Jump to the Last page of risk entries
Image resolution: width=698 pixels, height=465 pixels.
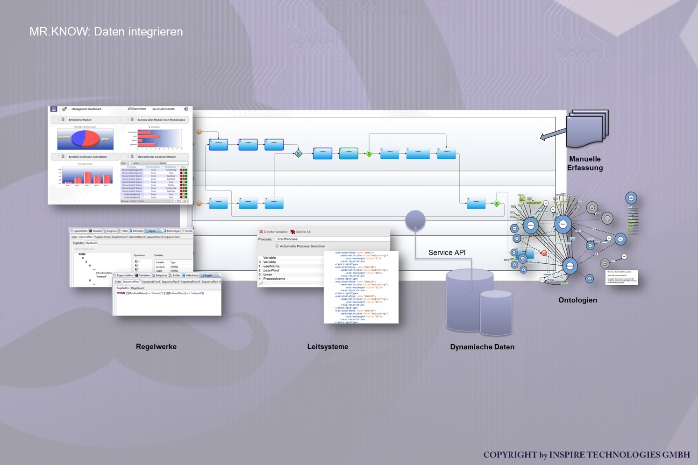coord(184,201)
